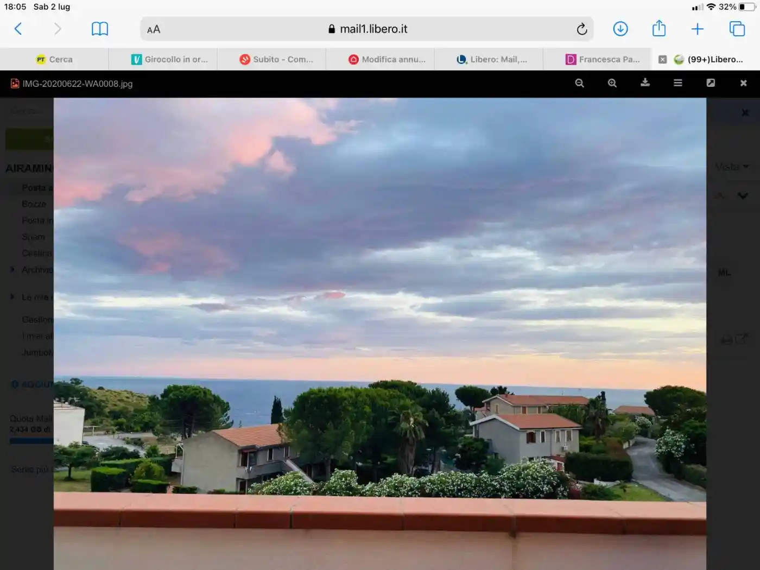760x570 pixels.
Task: Expand the Archivio folder tree
Action: 12,269
